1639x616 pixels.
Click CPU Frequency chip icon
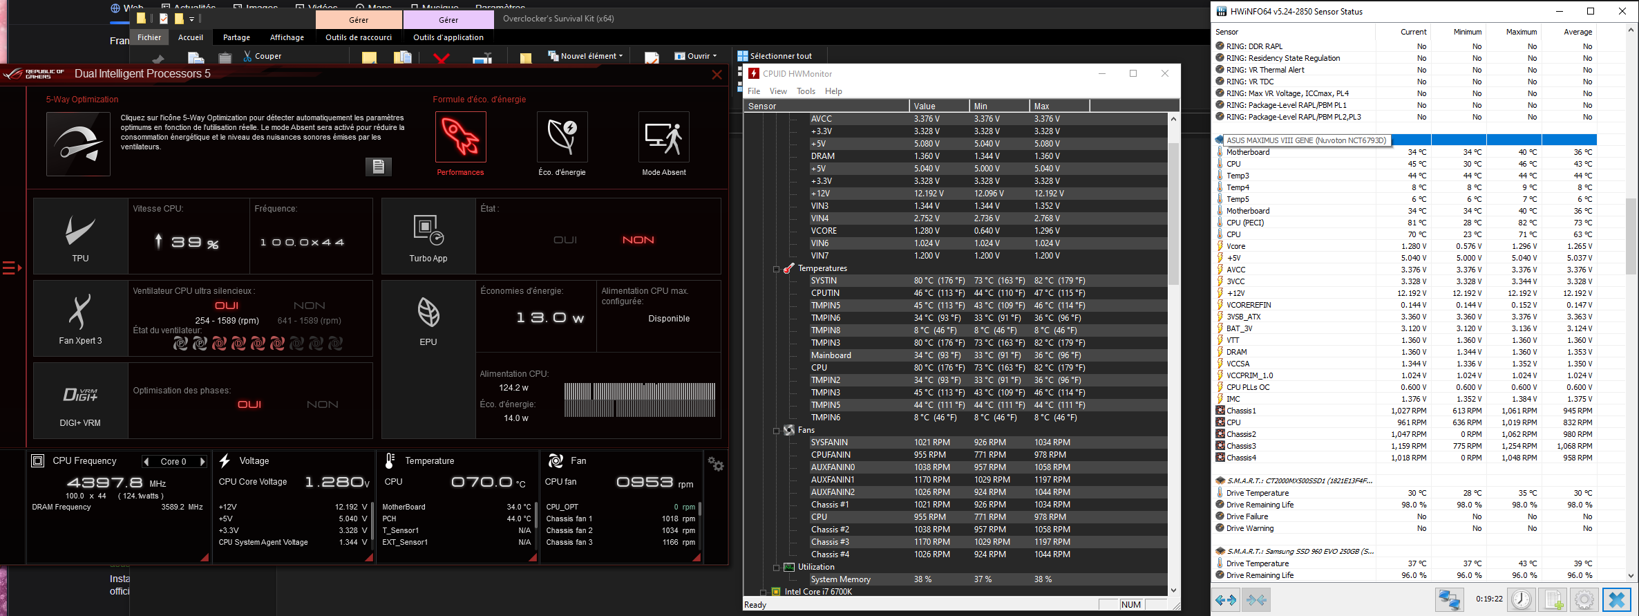pyautogui.click(x=38, y=460)
